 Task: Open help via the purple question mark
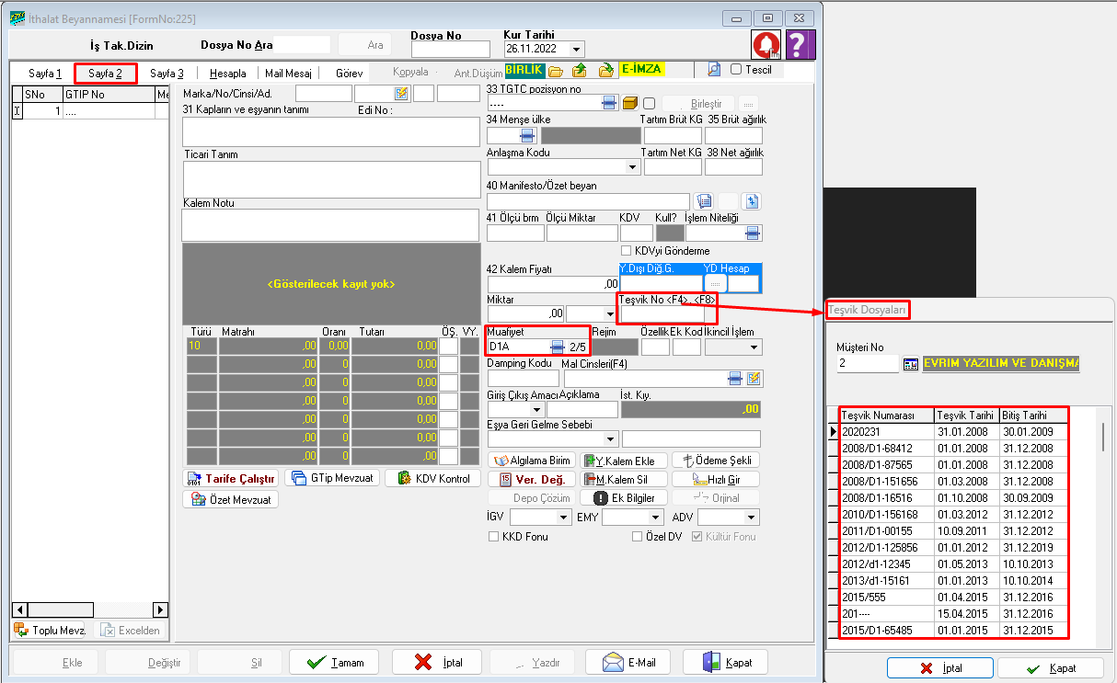(x=800, y=44)
